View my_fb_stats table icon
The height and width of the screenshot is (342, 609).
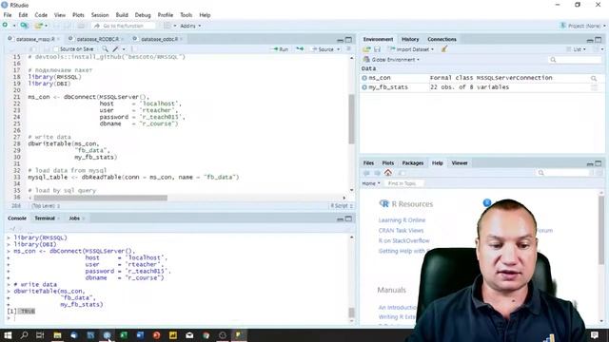point(594,88)
